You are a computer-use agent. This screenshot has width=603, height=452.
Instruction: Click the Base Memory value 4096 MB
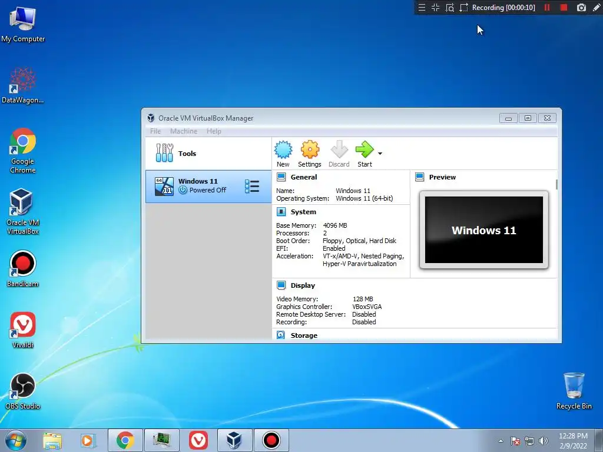pos(335,225)
